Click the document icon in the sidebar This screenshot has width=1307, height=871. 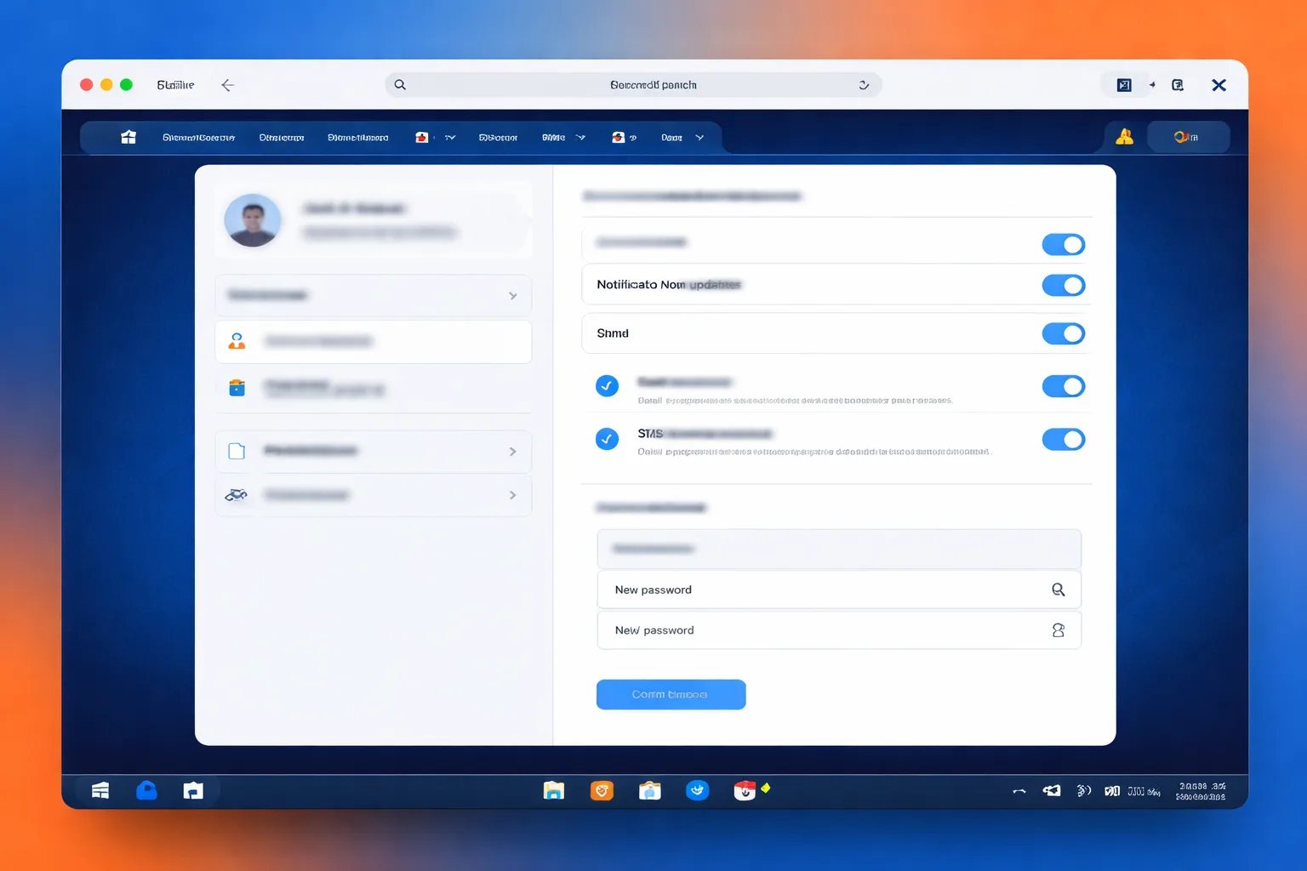(237, 451)
